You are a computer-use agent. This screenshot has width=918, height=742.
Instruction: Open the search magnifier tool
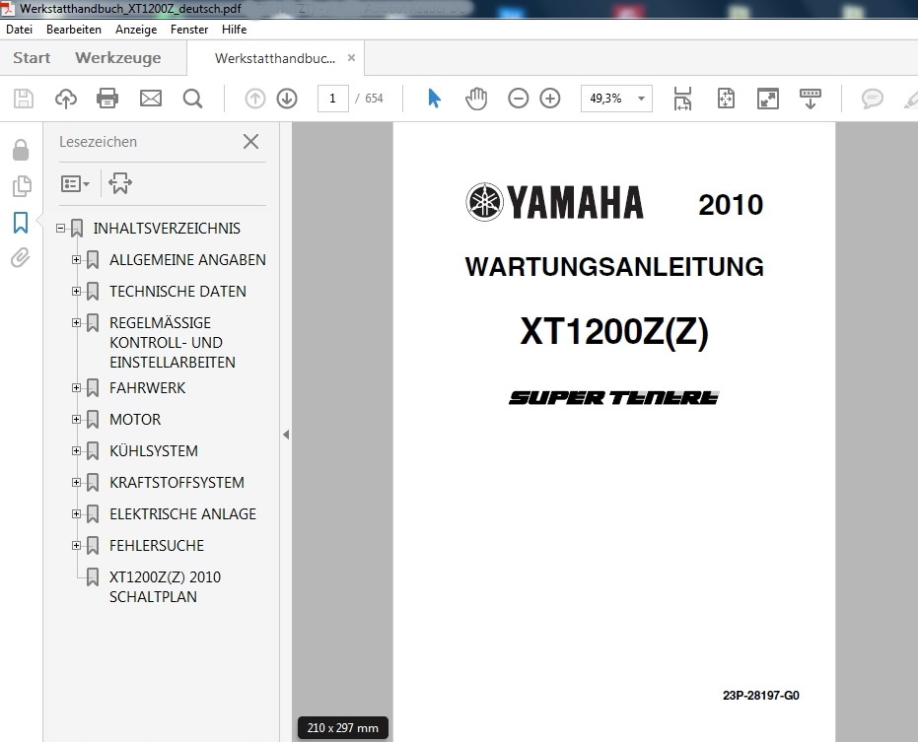192,99
